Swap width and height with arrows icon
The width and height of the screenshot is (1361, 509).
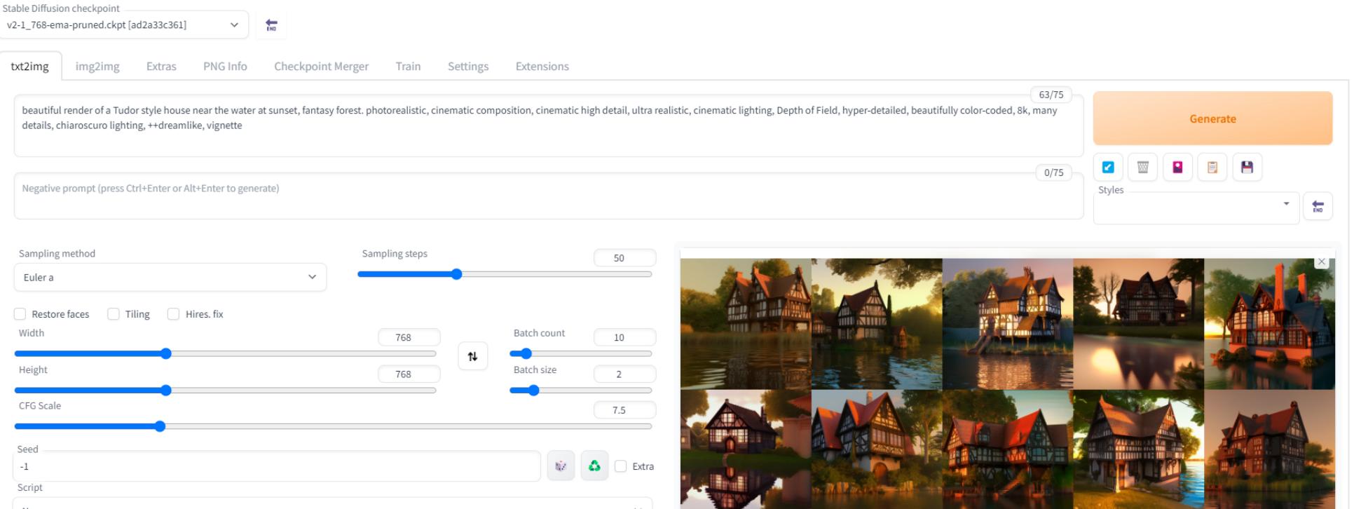click(472, 356)
